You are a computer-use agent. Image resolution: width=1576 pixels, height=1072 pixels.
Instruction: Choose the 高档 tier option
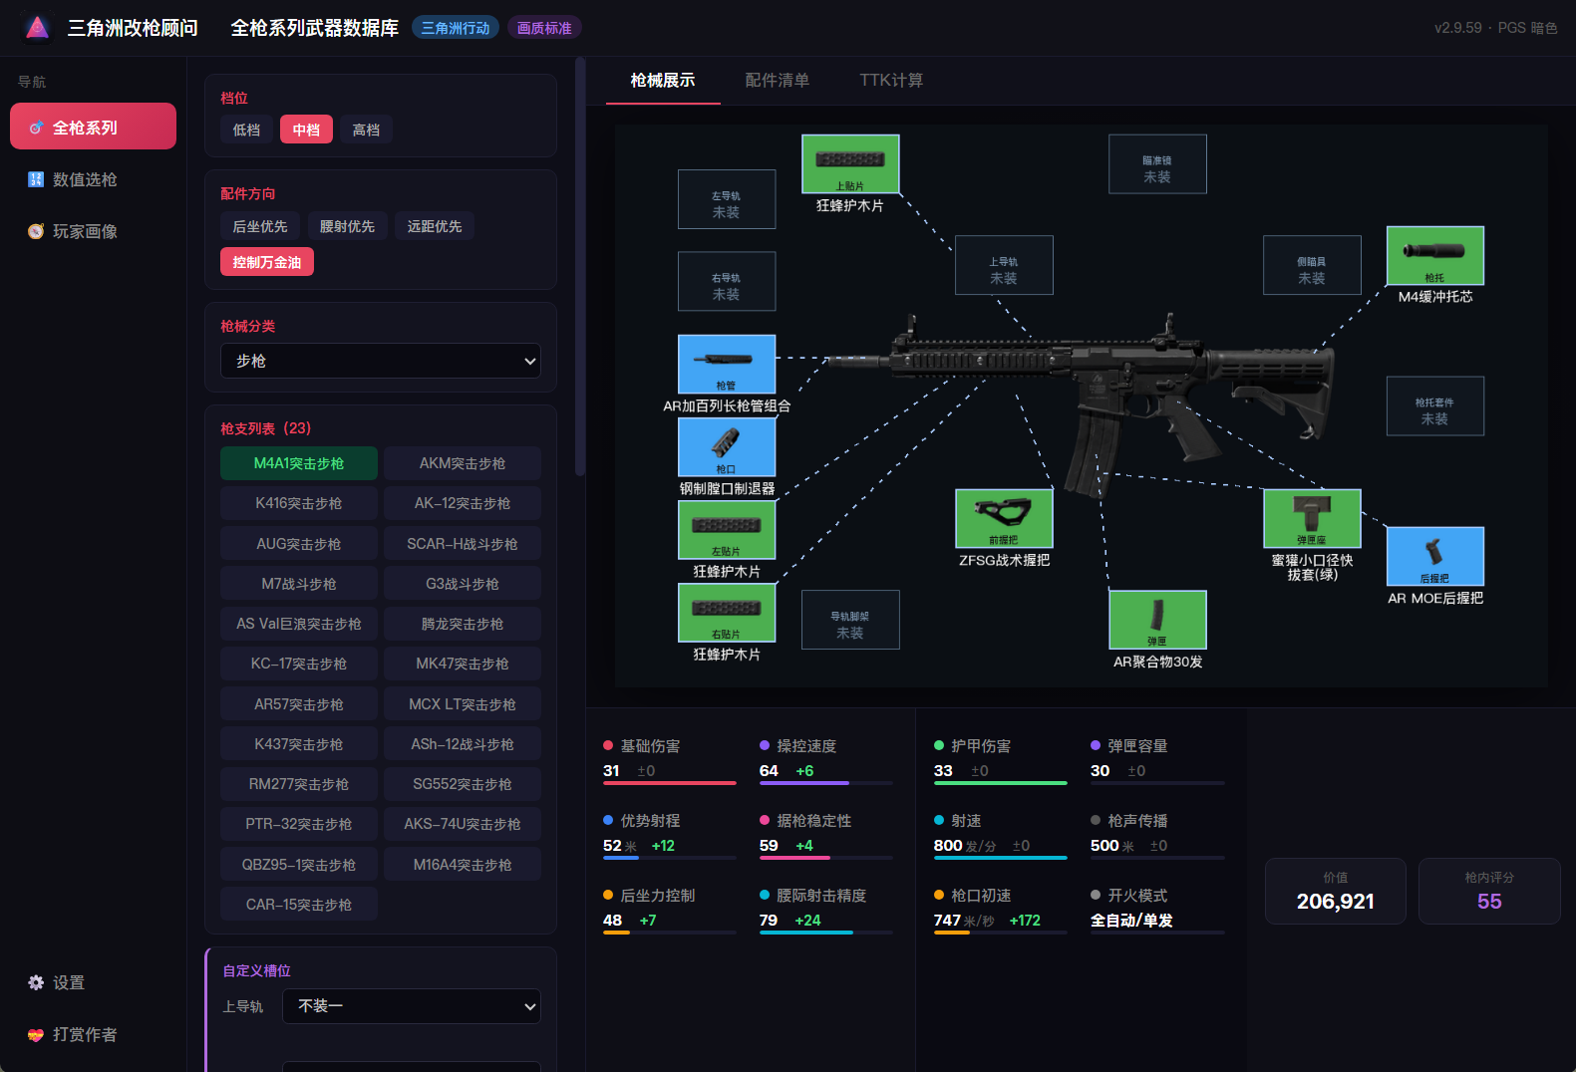click(366, 130)
